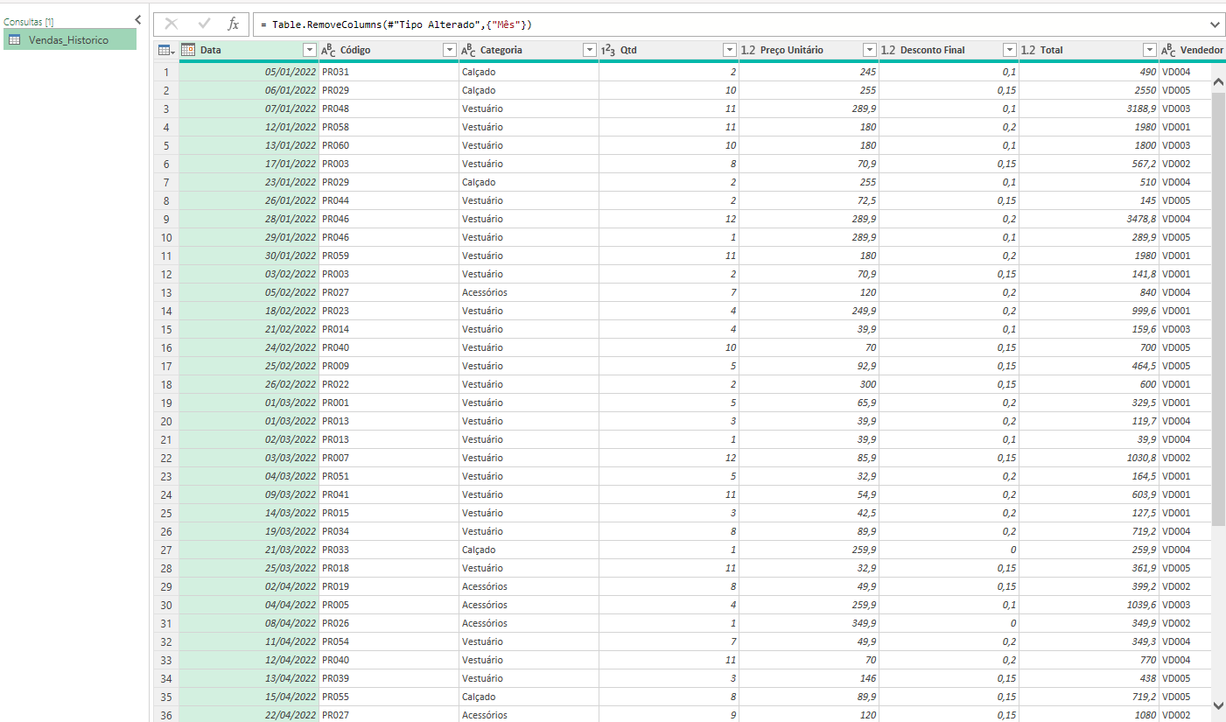Select the Vendedor column header
The width and height of the screenshot is (1226, 722).
pyautogui.click(x=1193, y=50)
